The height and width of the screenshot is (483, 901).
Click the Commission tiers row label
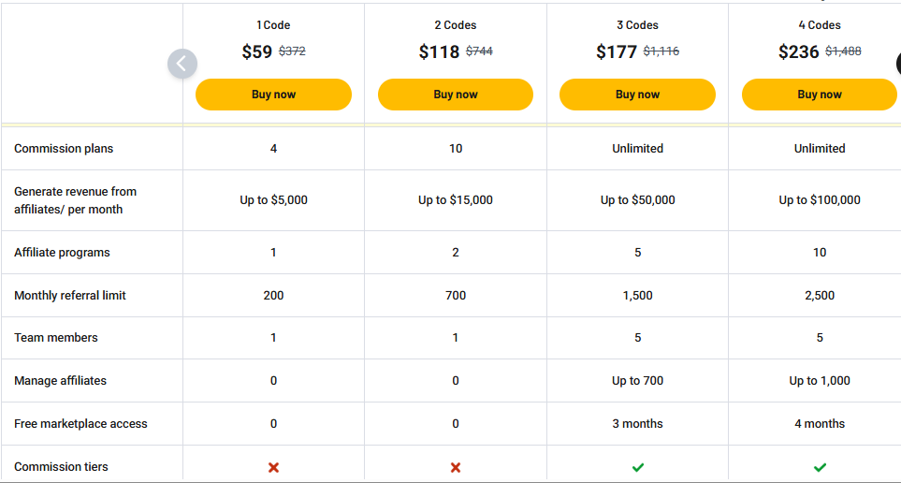tap(61, 467)
